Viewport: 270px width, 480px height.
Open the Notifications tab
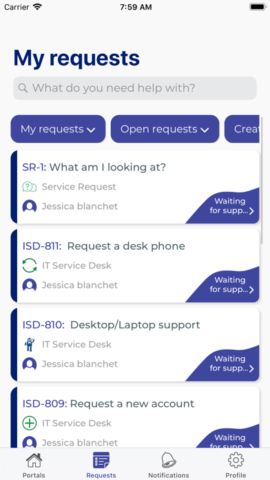tap(169, 466)
